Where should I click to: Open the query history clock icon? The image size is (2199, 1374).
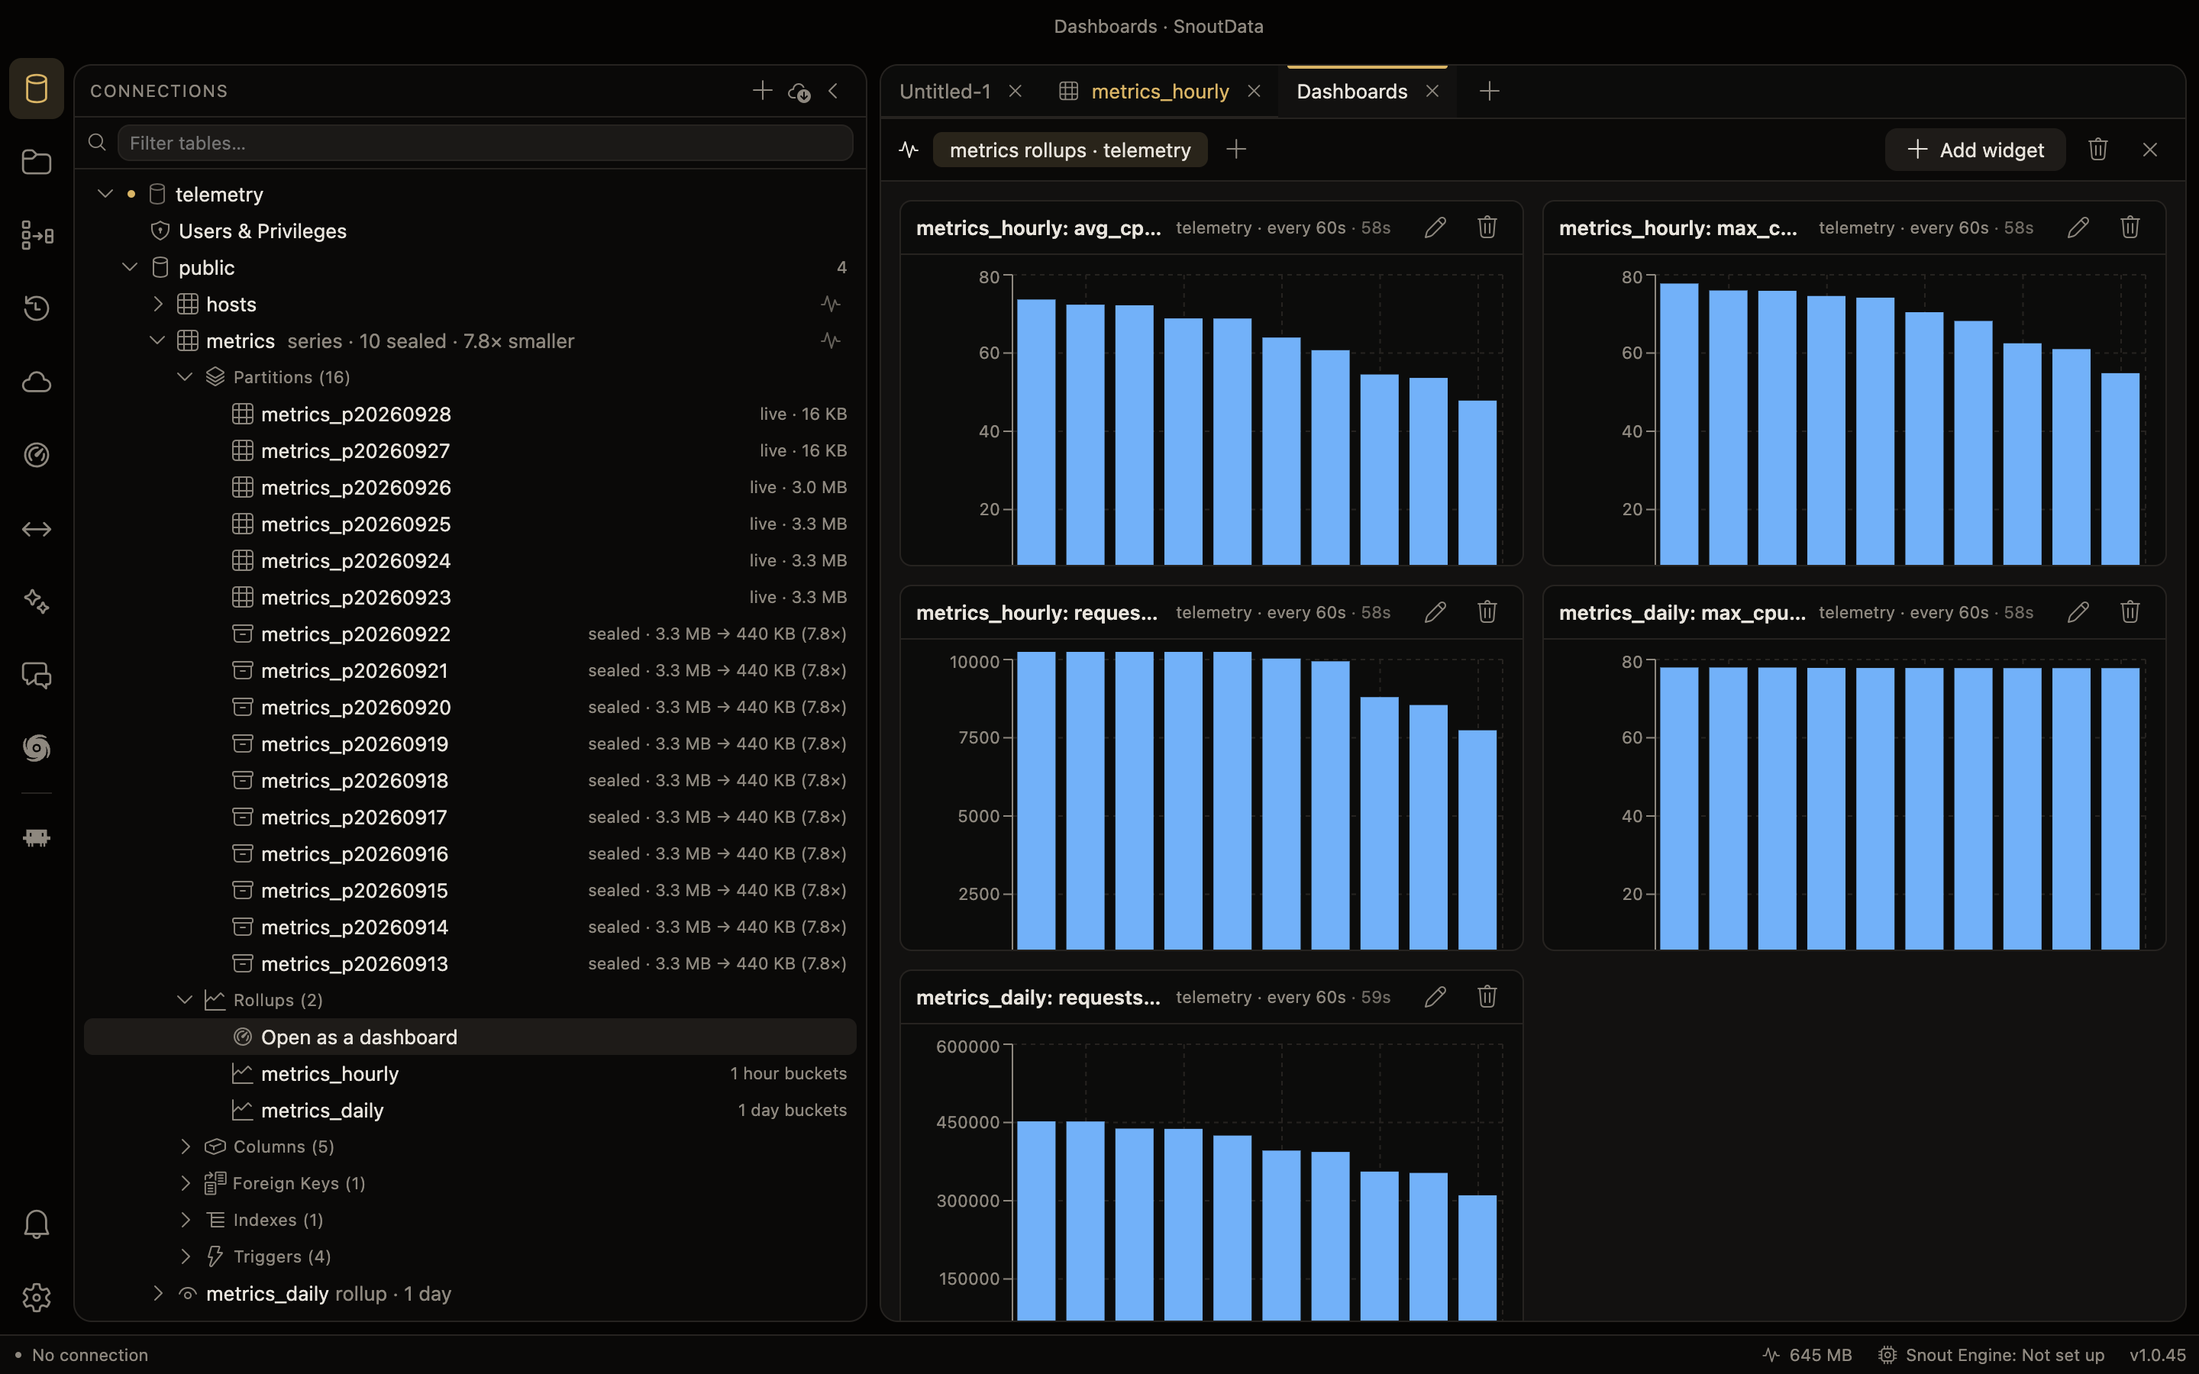(x=37, y=308)
